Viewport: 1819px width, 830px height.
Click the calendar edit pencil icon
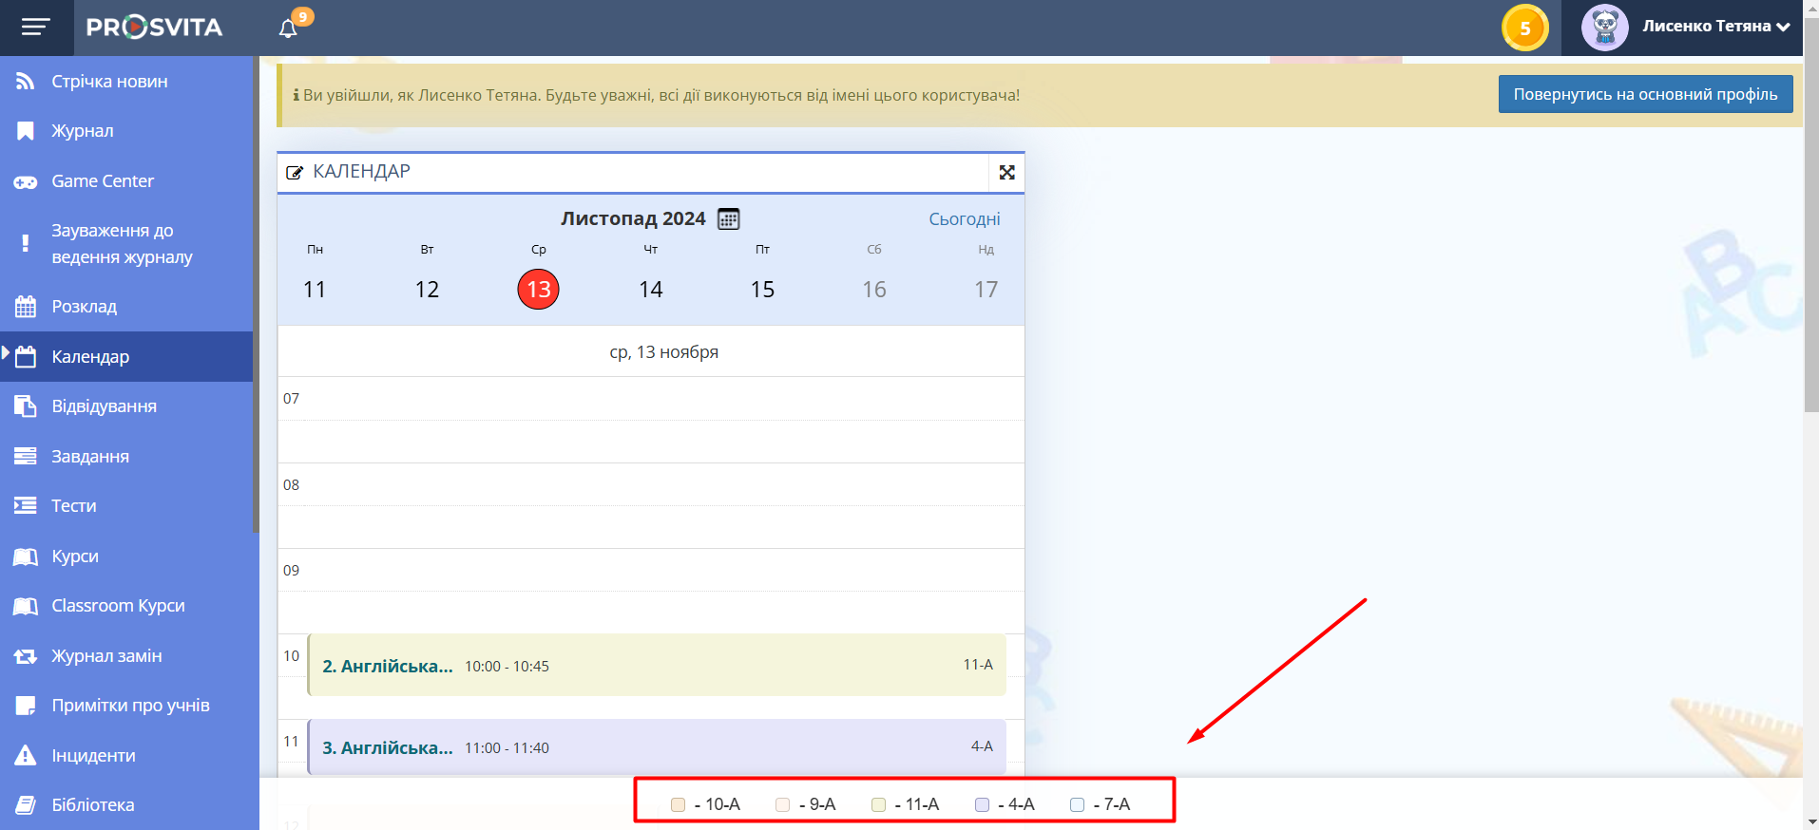click(x=295, y=173)
